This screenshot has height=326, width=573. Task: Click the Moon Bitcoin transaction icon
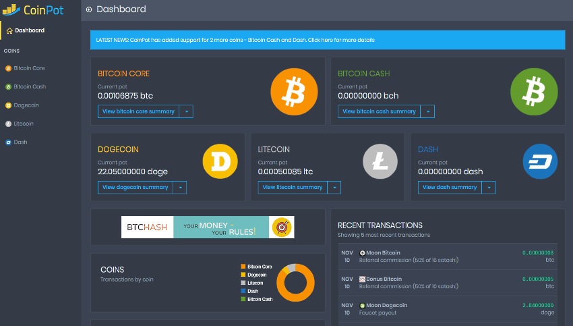pos(362,253)
